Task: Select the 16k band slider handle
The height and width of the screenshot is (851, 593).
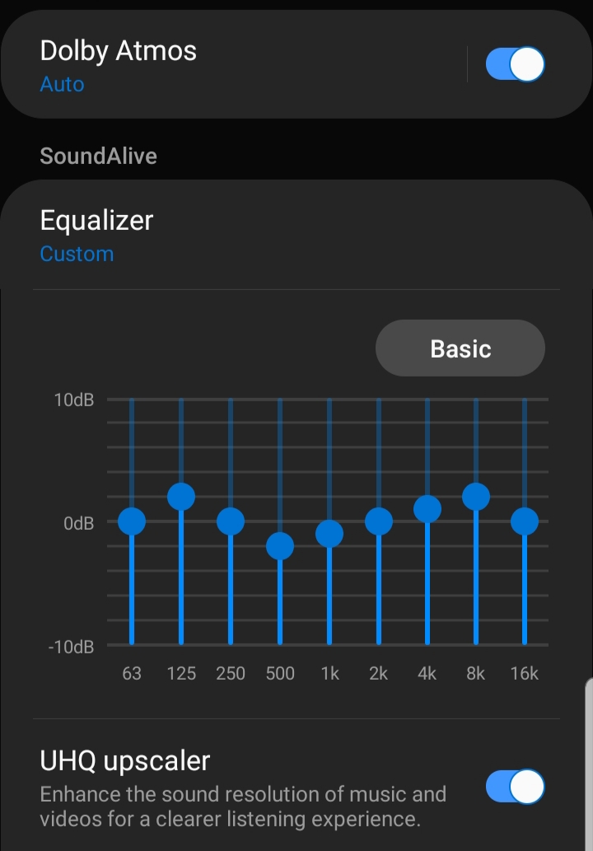Action: [x=525, y=521]
